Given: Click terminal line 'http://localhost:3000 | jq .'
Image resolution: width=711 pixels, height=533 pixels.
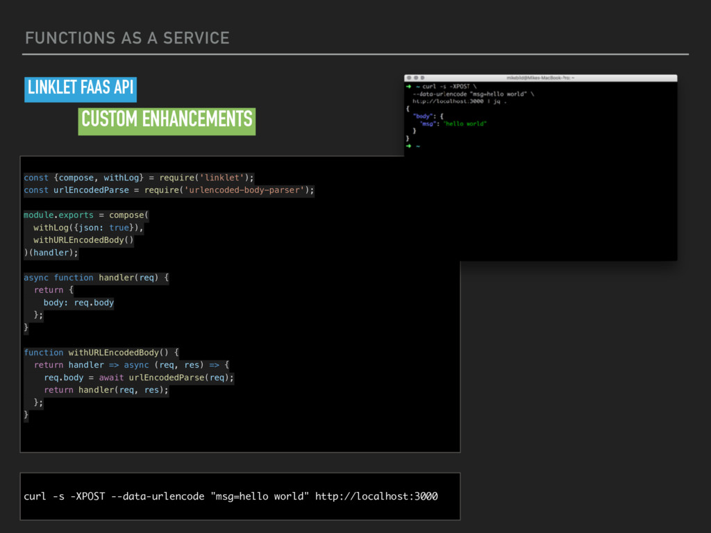Looking at the screenshot, I should point(460,101).
